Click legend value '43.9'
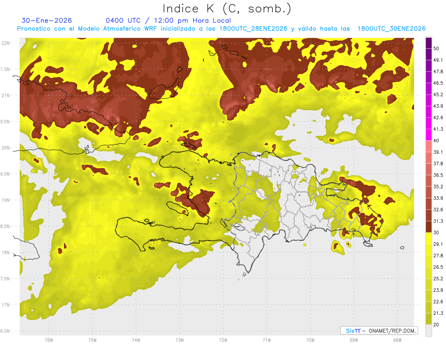The image size is (446, 345). [438, 106]
